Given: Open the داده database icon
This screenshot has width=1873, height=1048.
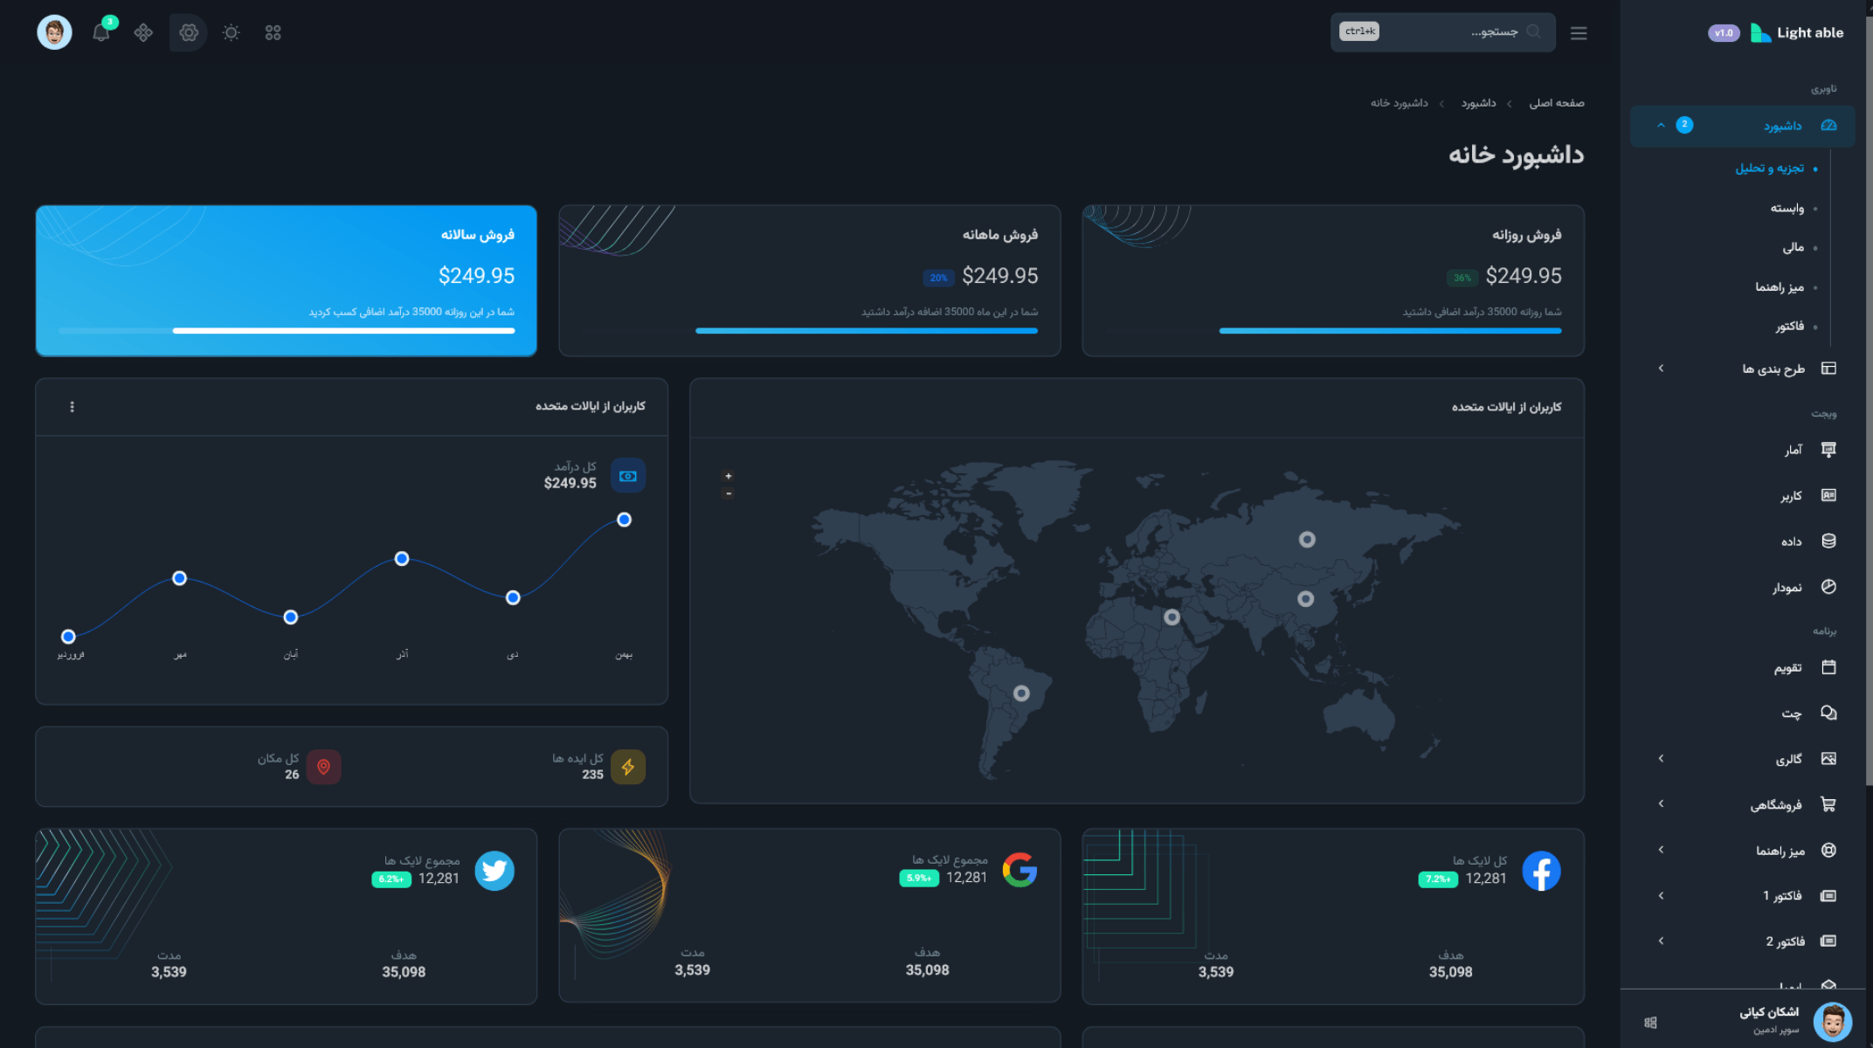Looking at the screenshot, I should coord(1828,541).
